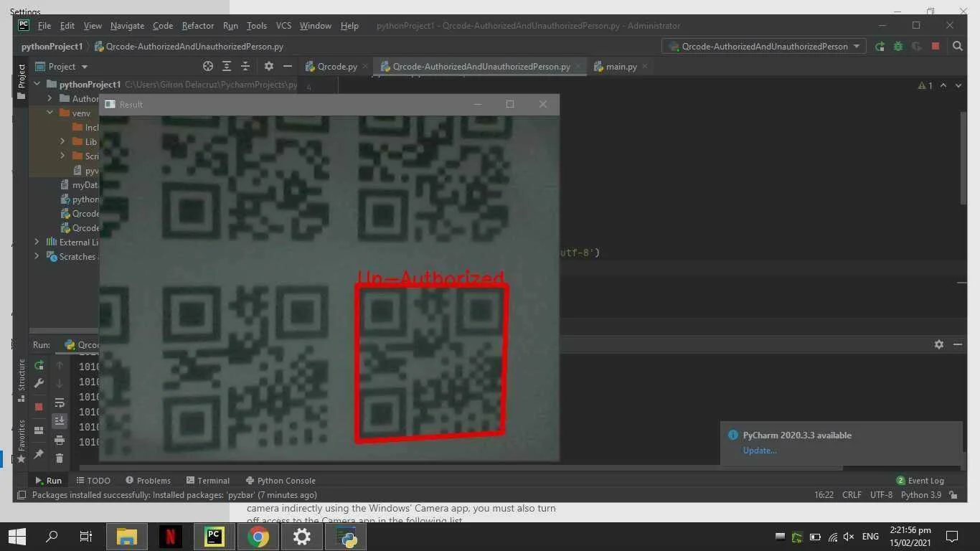Clear all output with trash icon
Image resolution: width=980 pixels, height=551 pixels.
pyautogui.click(x=60, y=458)
